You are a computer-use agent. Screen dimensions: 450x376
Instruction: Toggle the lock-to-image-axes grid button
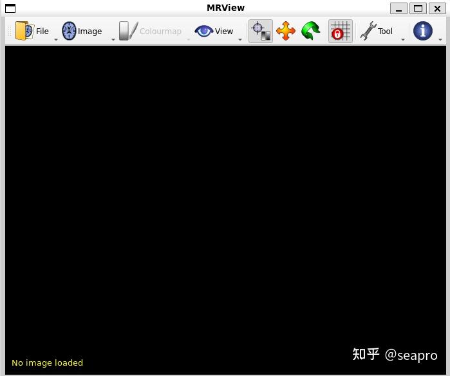point(341,31)
